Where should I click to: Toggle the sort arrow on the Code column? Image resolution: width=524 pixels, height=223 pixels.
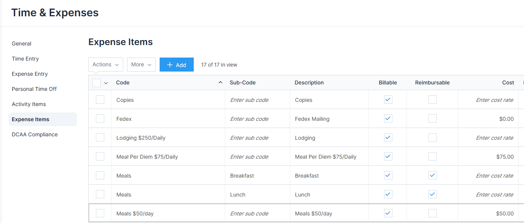[x=220, y=82]
